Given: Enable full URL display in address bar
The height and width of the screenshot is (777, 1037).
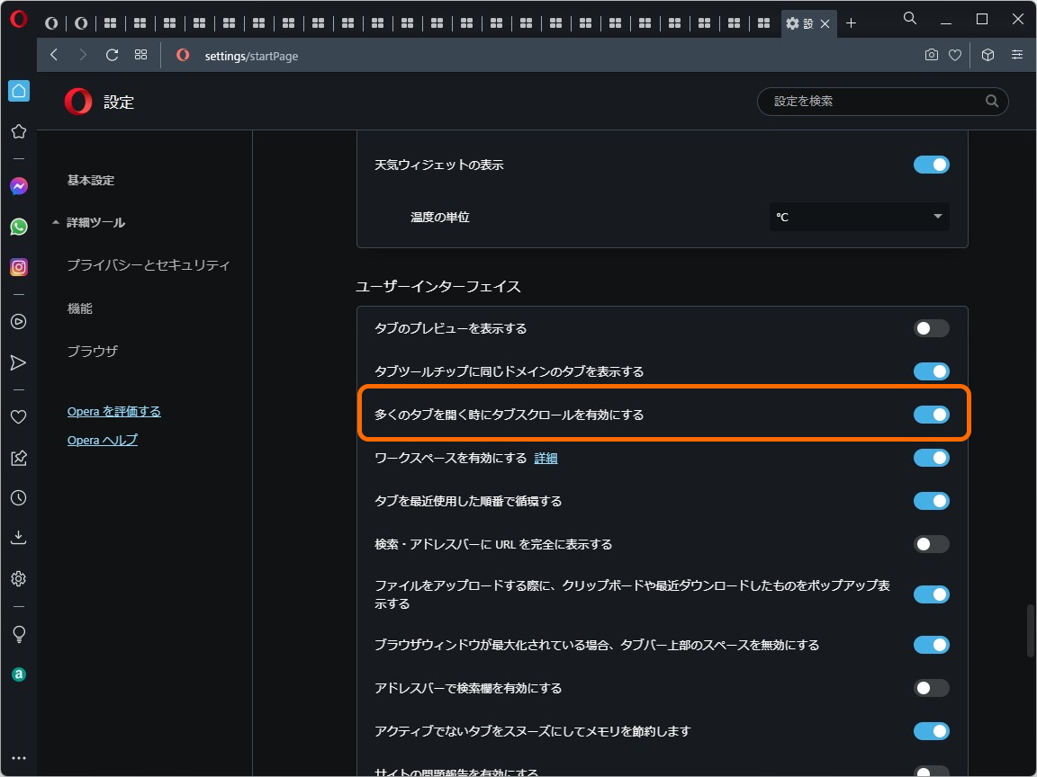Looking at the screenshot, I should click(932, 544).
